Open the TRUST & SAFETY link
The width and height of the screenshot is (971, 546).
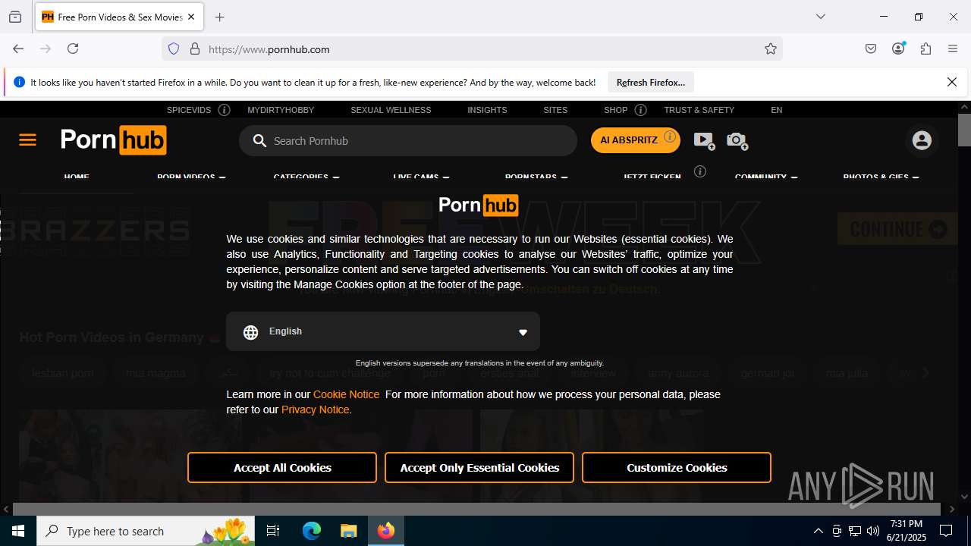pos(699,110)
